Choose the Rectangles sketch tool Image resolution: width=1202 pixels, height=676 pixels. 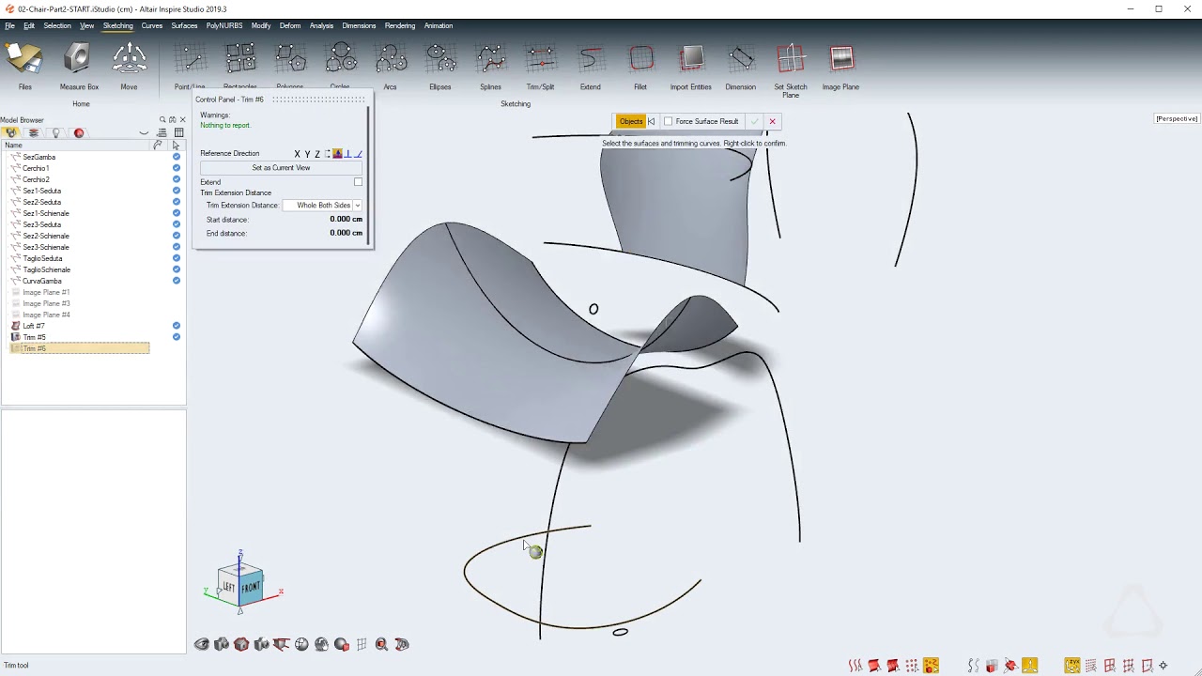240,66
